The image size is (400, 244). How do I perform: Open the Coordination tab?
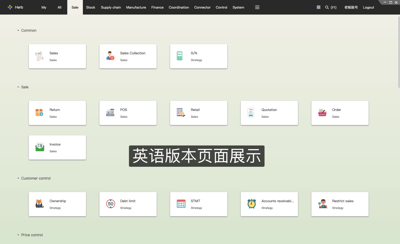(179, 7)
